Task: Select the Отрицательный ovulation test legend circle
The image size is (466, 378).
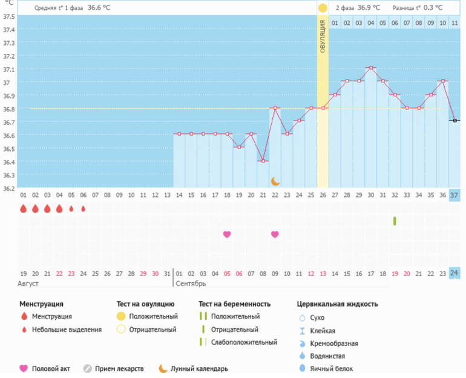Action: point(121,330)
